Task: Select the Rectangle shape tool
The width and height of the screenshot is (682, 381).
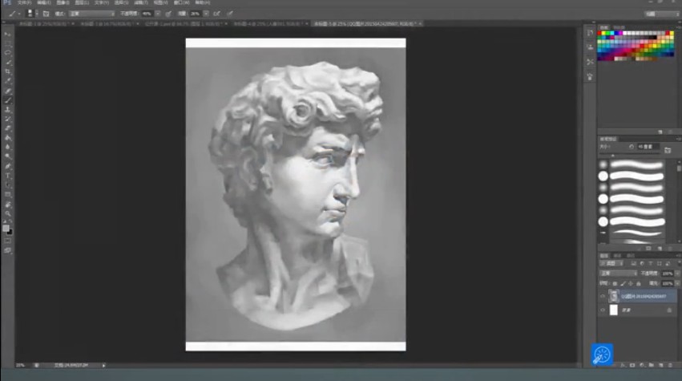Action: tap(8, 195)
